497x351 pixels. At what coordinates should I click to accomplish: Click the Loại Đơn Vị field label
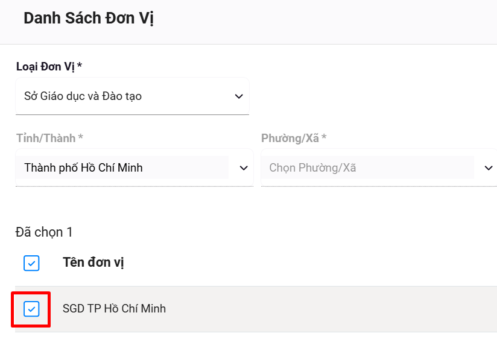pyautogui.click(x=45, y=66)
